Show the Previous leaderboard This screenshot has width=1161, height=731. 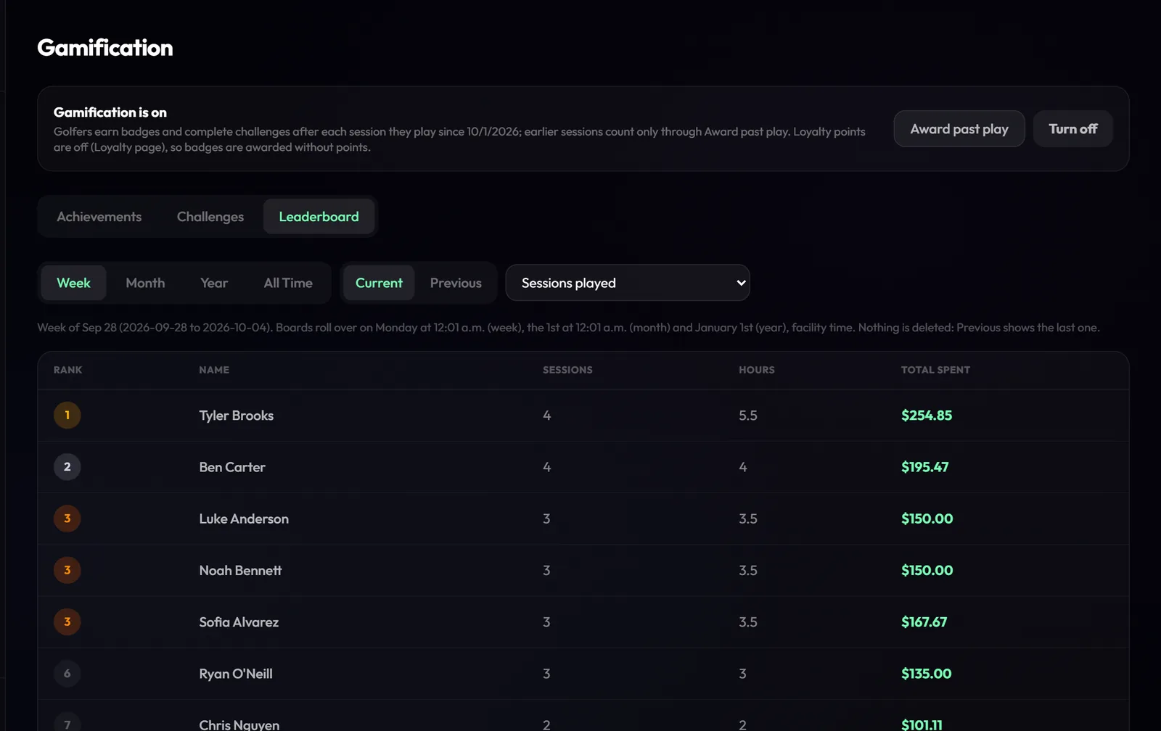456,283
